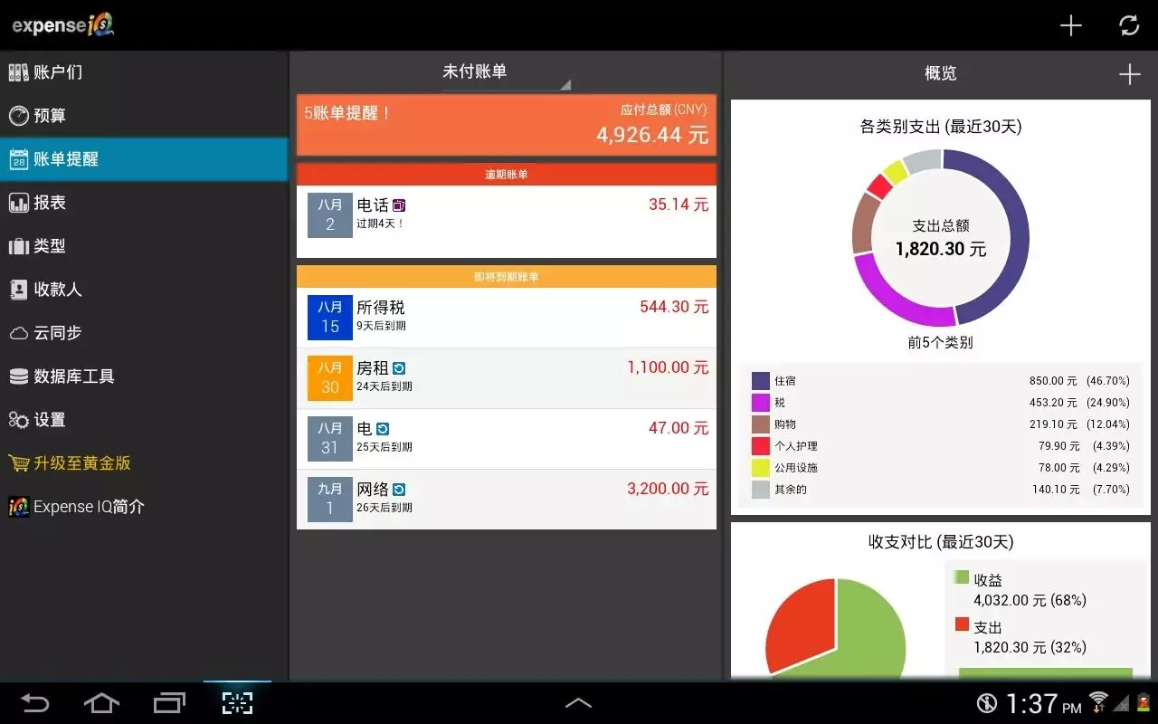
Task: Tap the 八月 2 date badge
Action: click(x=329, y=215)
